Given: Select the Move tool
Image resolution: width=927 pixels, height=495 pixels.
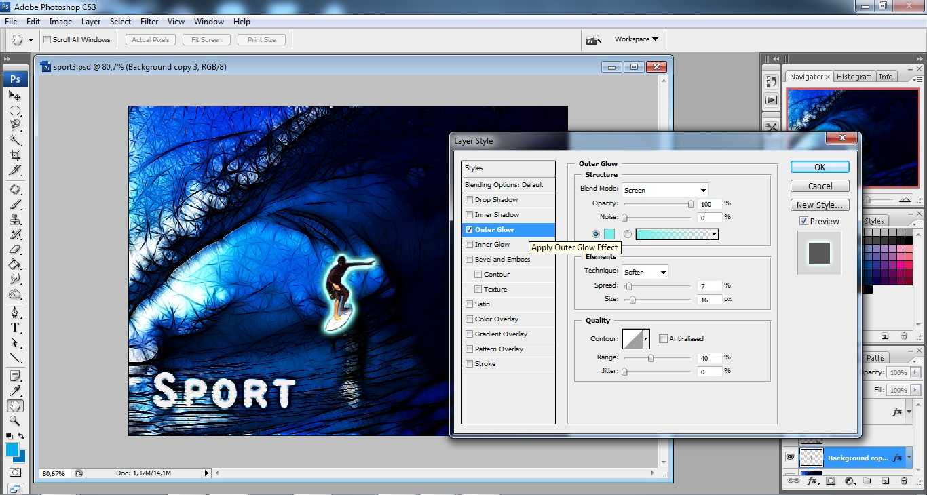Looking at the screenshot, I should [x=15, y=96].
